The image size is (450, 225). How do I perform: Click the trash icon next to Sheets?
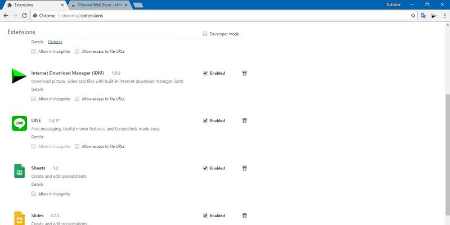pos(244,168)
